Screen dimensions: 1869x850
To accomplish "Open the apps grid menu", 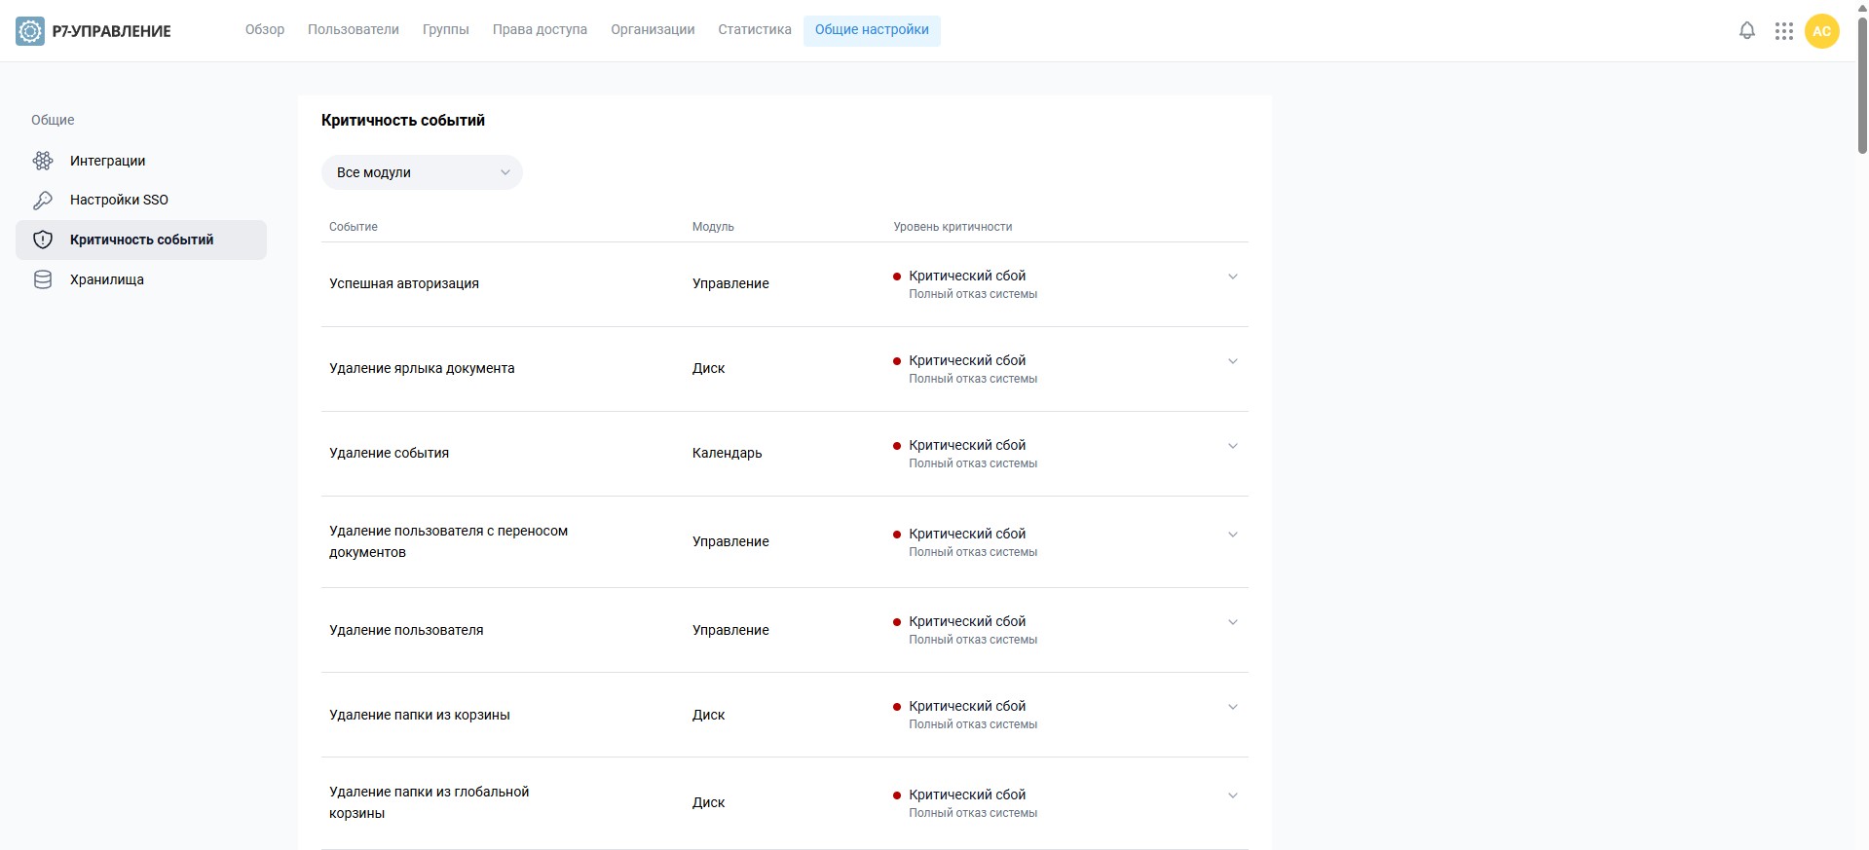I will click(1784, 31).
